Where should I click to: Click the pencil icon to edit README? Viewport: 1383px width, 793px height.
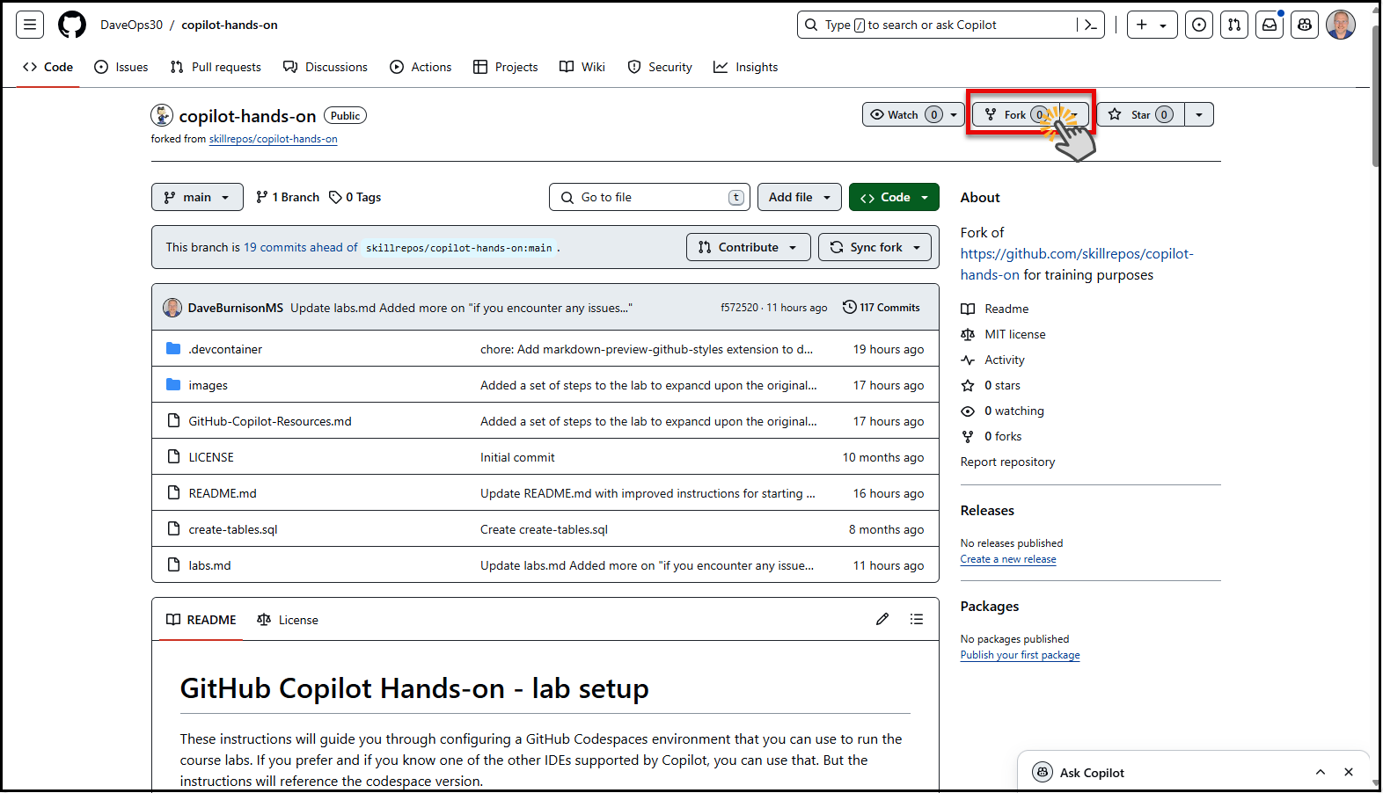click(x=882, y=619)
